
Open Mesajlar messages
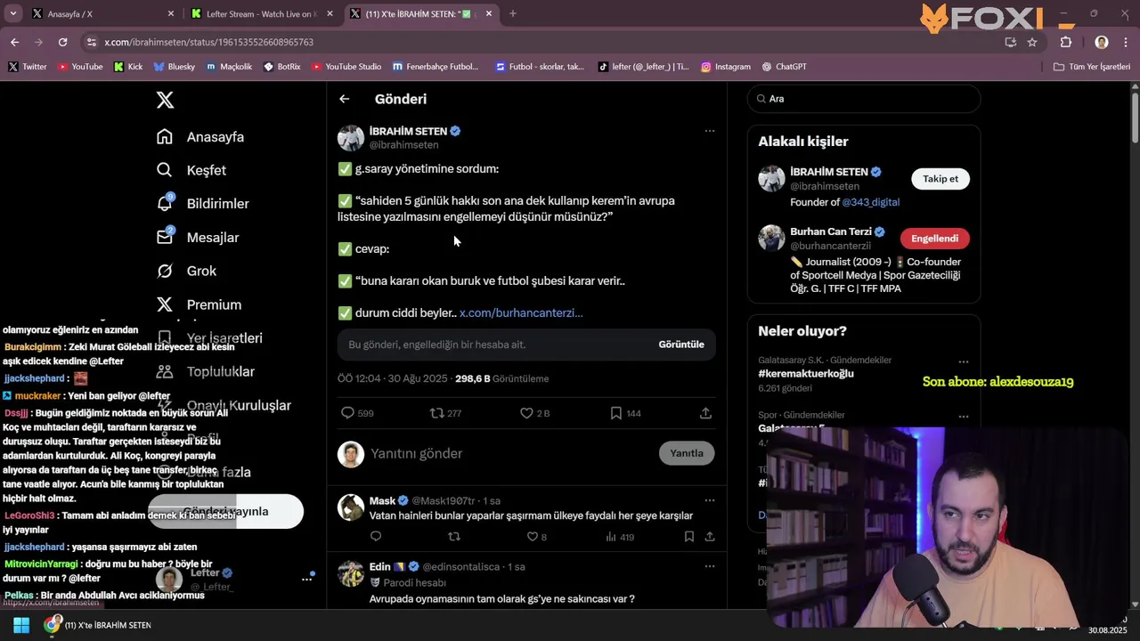point(198,238)
